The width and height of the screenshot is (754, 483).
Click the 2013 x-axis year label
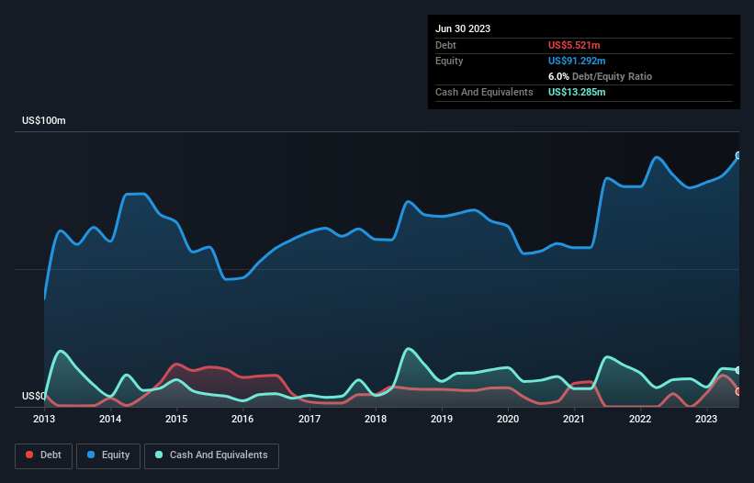pyautogui.click(x=44, y=420)
